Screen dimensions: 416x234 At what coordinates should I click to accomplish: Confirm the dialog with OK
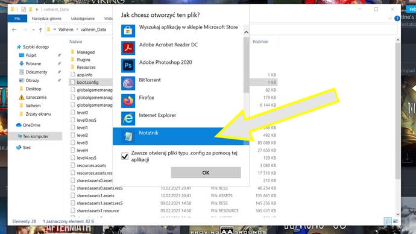(x=206, y=172)
